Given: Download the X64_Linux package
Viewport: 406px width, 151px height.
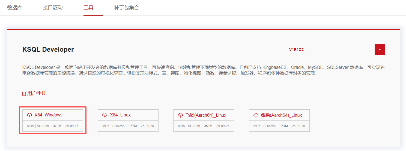Looking at the screenshot, I should 120,115.
